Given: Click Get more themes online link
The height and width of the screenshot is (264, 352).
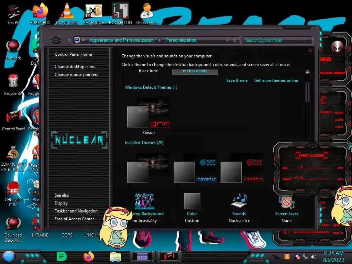Looking at the screenshot, I should click(276, 80).
